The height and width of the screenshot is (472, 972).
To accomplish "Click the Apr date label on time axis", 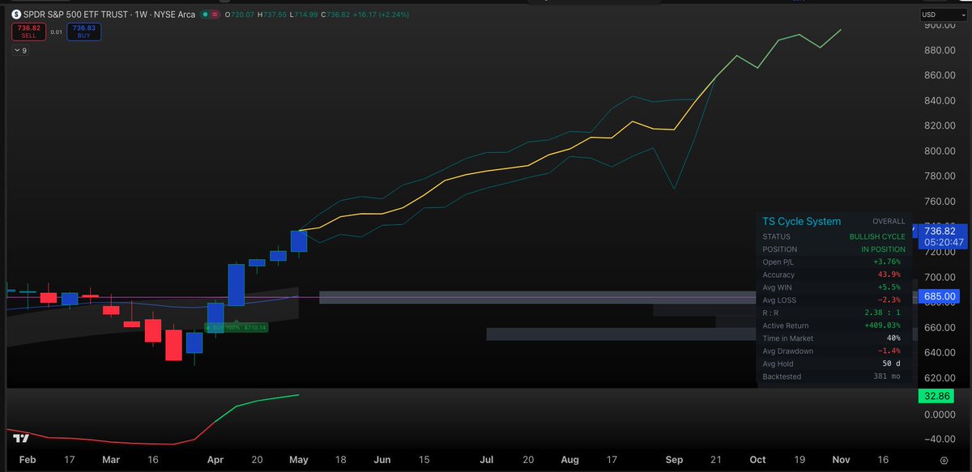I will tap(215, 460).
